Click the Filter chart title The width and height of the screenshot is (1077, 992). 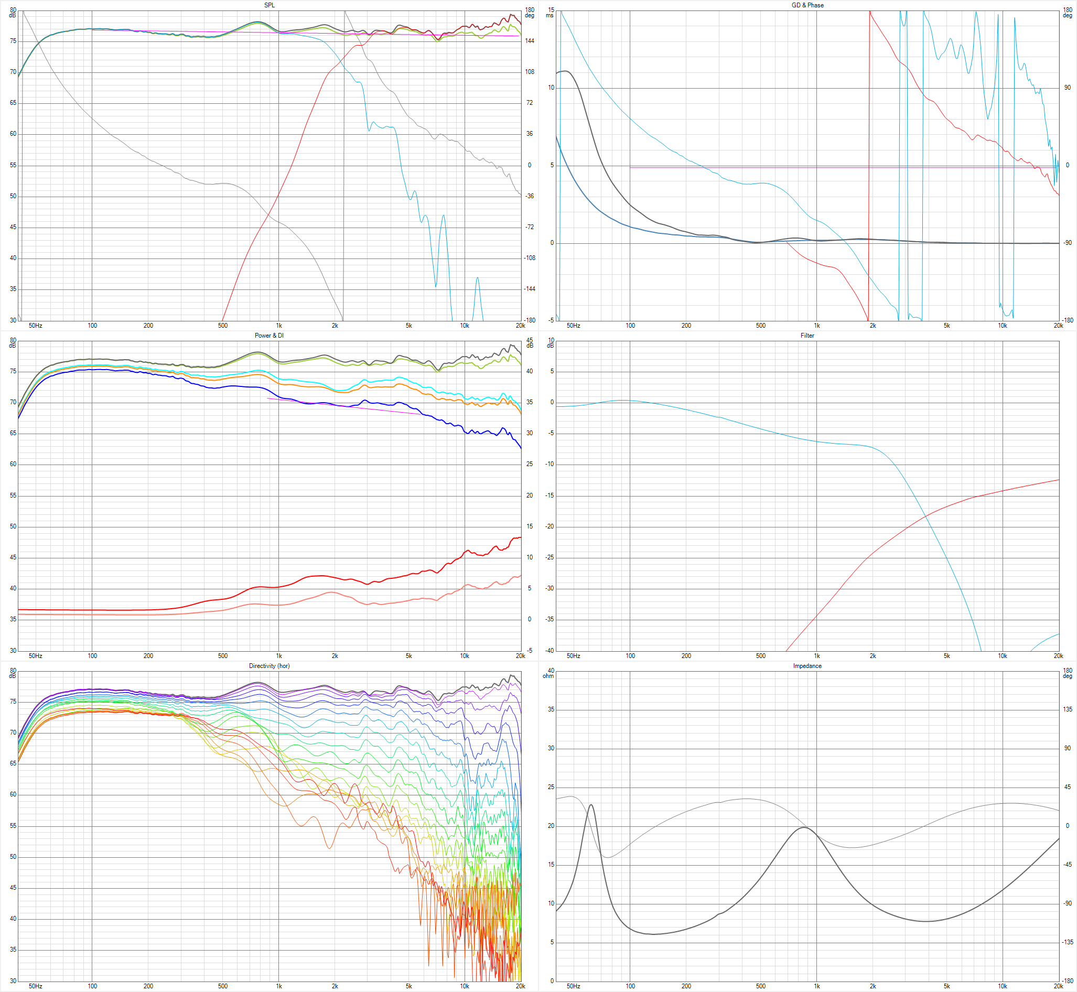coord(807,336)
